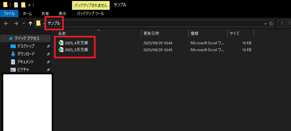This screenshot has height=131, width=291.
Task: Click the Properties checkmark icon in title bar
Action: (x=16, y=5)
